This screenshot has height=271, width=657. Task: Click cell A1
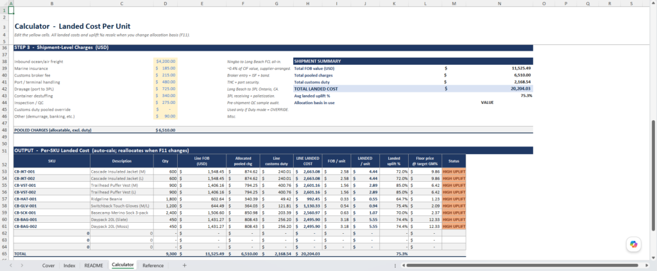[12, 10]
